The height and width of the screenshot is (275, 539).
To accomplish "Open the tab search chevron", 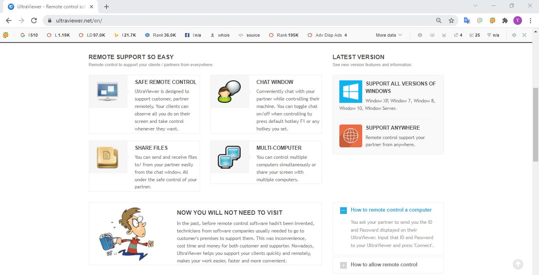I will (x=475, y=6).
